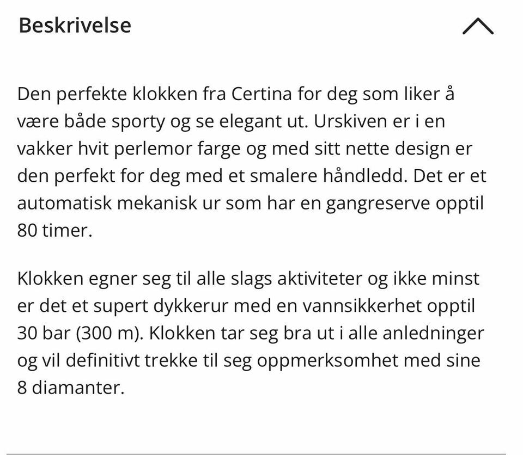
Task: Select the second paragraph about dykkerur
Action: (x=251, y=333)
